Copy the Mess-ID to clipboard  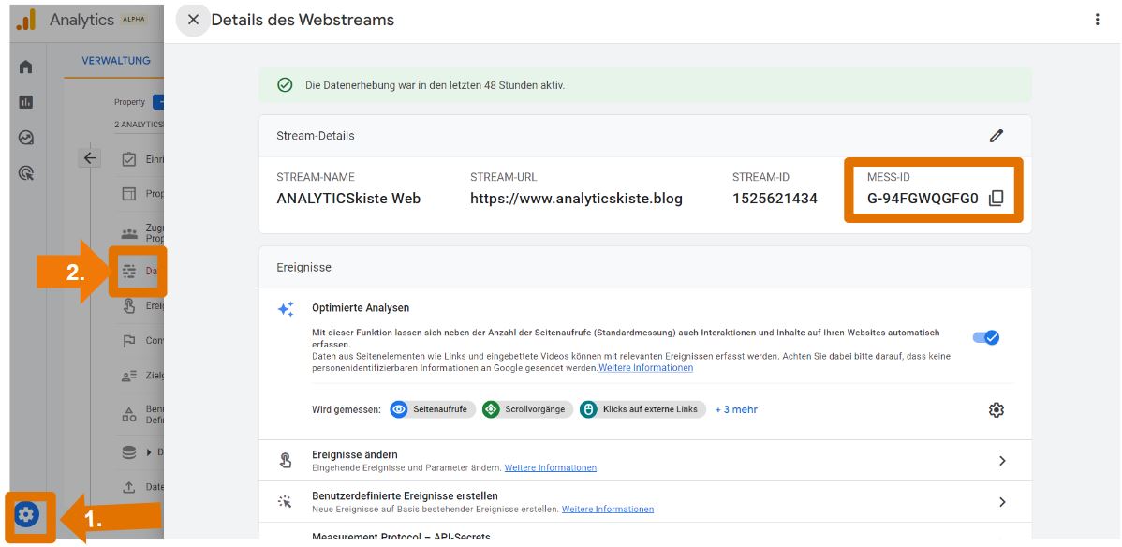(x=996, y=199)
